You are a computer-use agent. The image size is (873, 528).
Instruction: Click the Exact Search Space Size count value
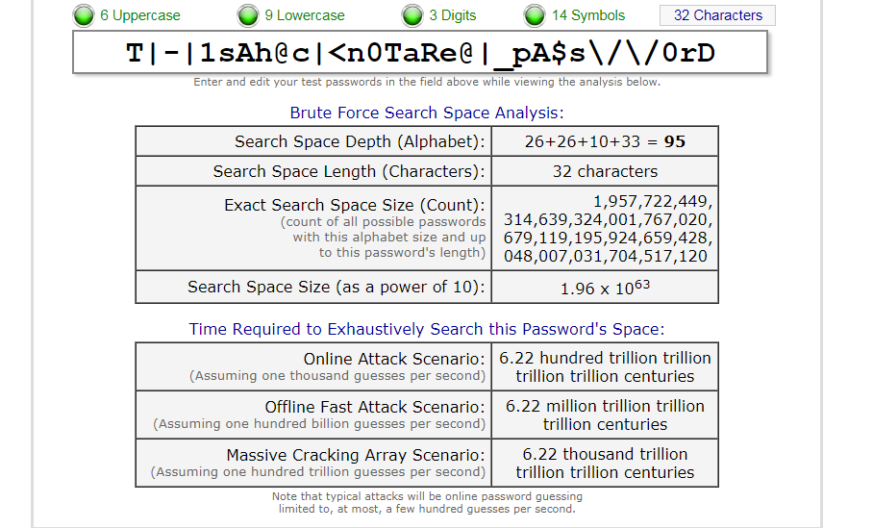[x=608, y=228]
